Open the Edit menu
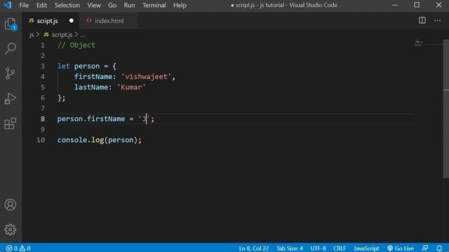 41,5
